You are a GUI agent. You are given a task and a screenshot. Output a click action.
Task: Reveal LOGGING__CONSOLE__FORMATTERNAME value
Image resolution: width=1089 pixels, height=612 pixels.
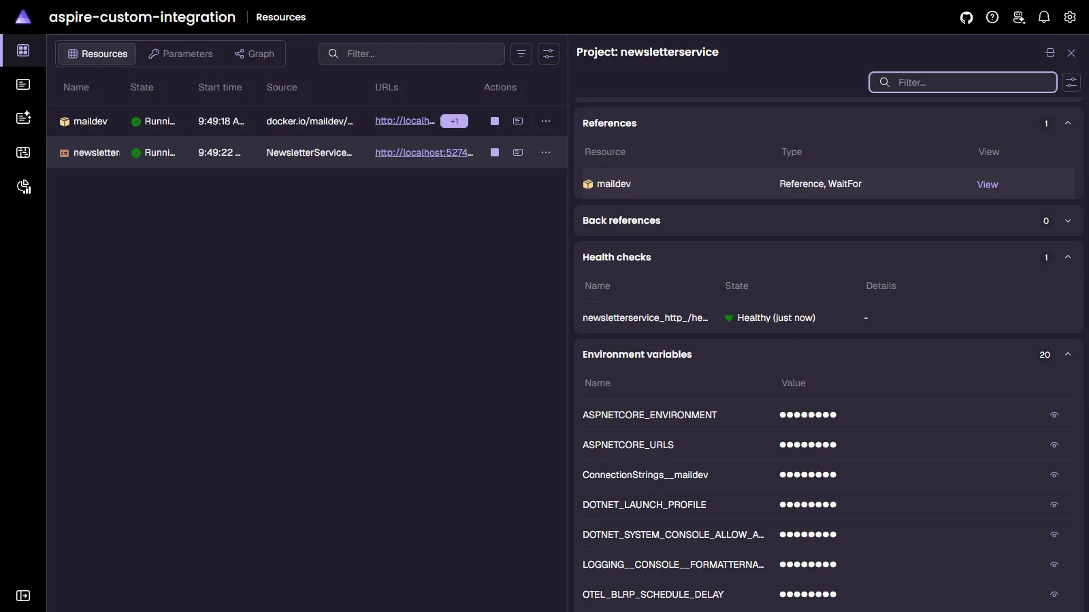tap(1054, 564)
